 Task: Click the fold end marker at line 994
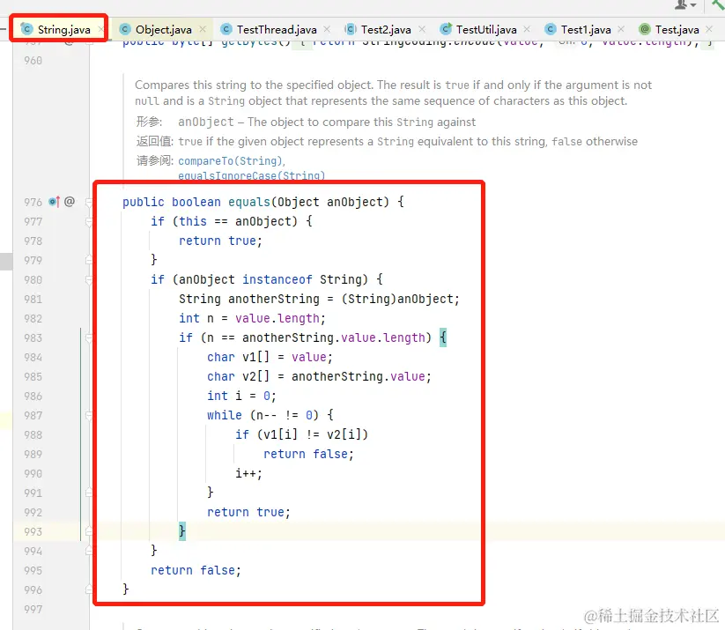pyautogui.click(x=89, y=551)
